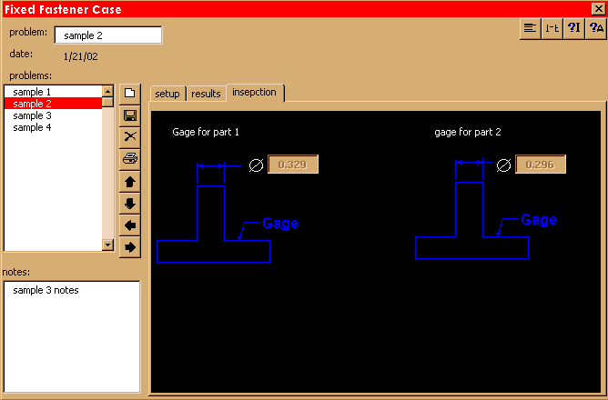The image size is (608, 400).
Task: Click the problem name input field
Action: (x=108, y=35)
